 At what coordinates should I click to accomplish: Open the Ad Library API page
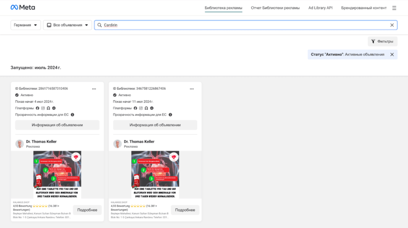click(x=320, y=7)
